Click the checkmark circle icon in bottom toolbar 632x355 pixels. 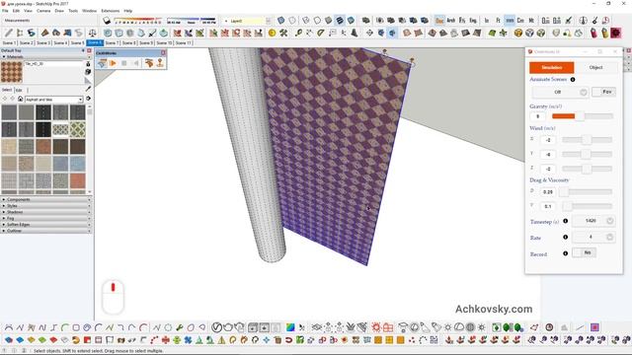coord(216,327)
